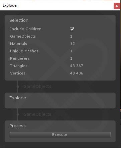
Task: Select the GameObjects link label above the Process panel
Action: (37, 114)
